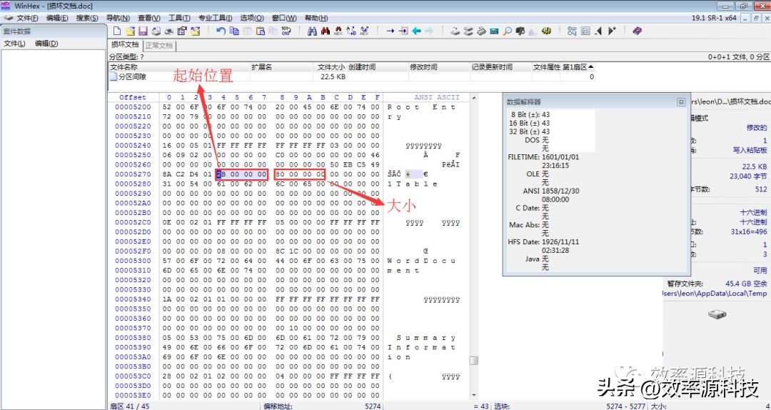Open 编辑(D) menu in case data panel
The height and width of the screenshot is (410, 771).
pos(46,44)
